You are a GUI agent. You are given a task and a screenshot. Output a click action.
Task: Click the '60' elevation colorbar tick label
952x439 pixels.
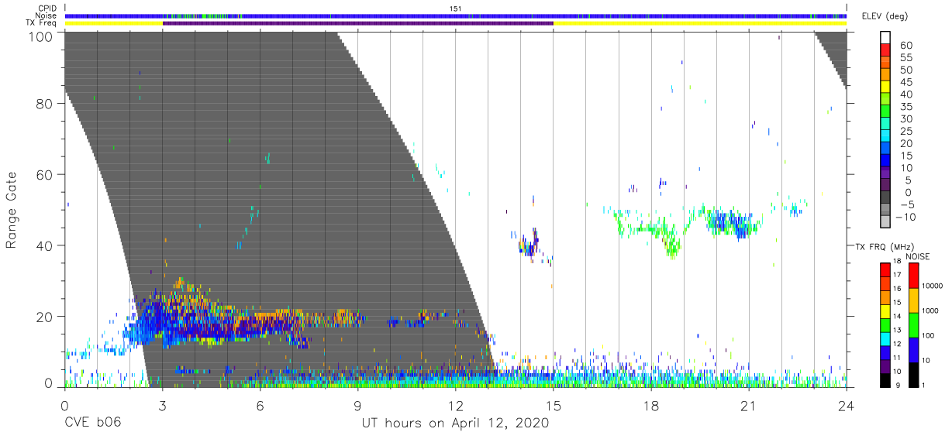[x=906, y=46]
